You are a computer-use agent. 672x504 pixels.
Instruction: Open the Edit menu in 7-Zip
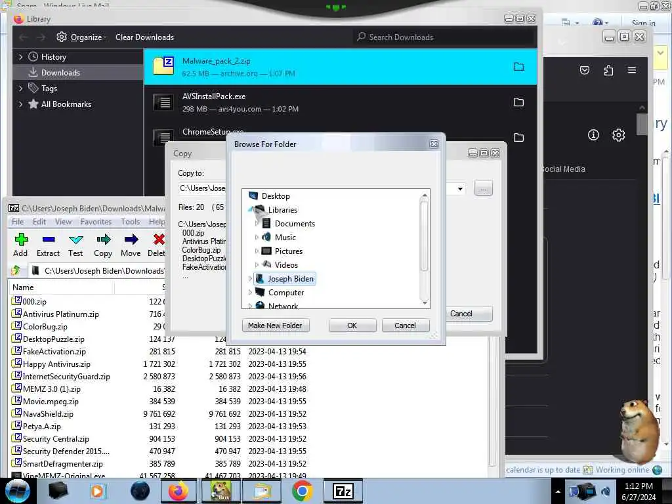click(x=39, y=222)
